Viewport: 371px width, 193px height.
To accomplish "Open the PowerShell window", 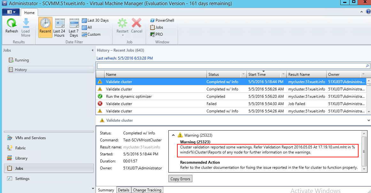I will click(162, 20).
